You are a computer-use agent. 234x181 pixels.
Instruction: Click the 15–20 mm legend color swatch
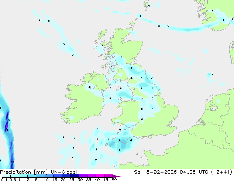pyautogui.click(x=58, y=176)
